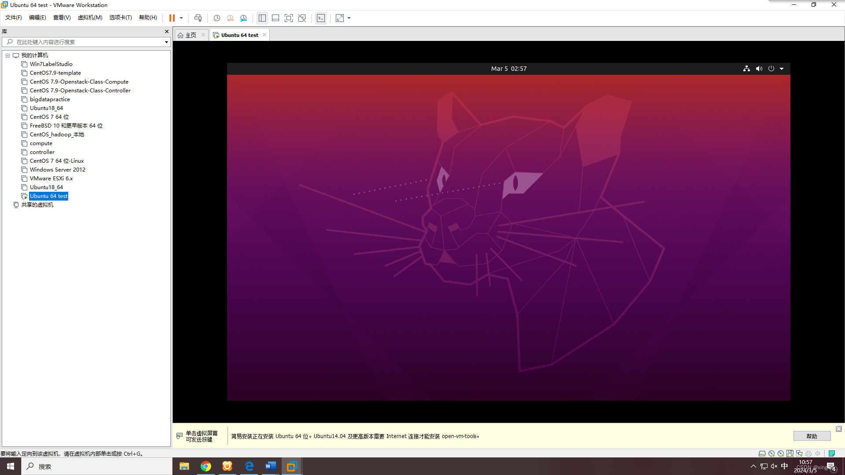
Task: Toggle the library sidebar visibility
Action: tap(262, 18)
